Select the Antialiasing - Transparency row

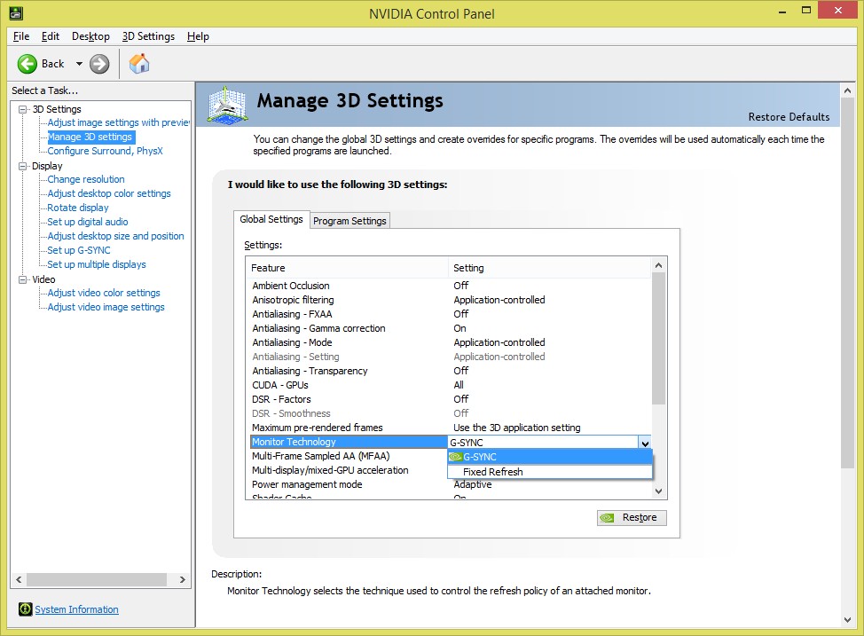pos(449,371)
